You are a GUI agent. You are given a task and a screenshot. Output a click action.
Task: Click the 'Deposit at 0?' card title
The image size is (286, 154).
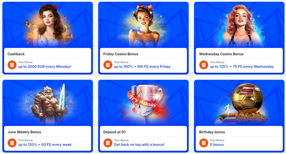click(x=114, y=132)
